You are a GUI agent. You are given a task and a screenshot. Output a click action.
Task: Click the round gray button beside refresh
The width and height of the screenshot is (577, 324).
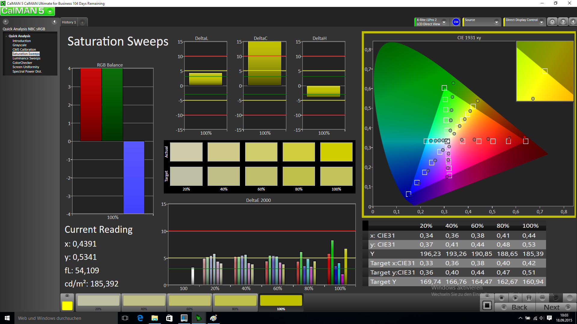pyautogui.click(x=569, y=298)
